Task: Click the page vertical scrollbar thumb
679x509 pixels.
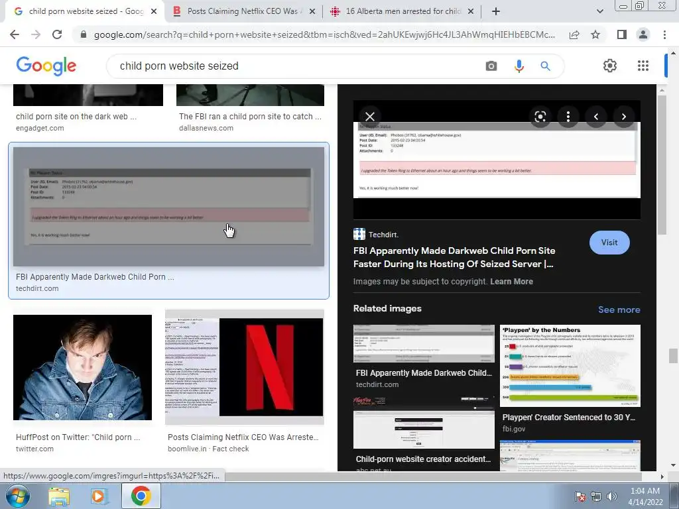Action: point(672,356)
